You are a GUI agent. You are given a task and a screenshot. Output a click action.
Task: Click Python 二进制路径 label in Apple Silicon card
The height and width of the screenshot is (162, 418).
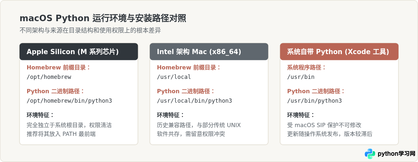56,91
